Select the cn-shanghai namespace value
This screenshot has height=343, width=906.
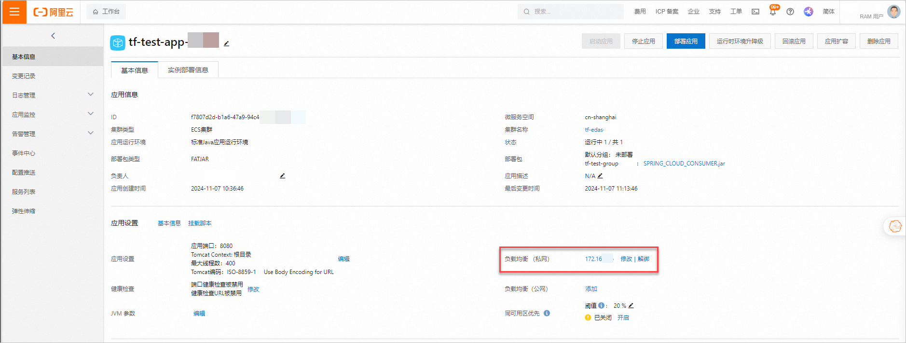(601, 117)
